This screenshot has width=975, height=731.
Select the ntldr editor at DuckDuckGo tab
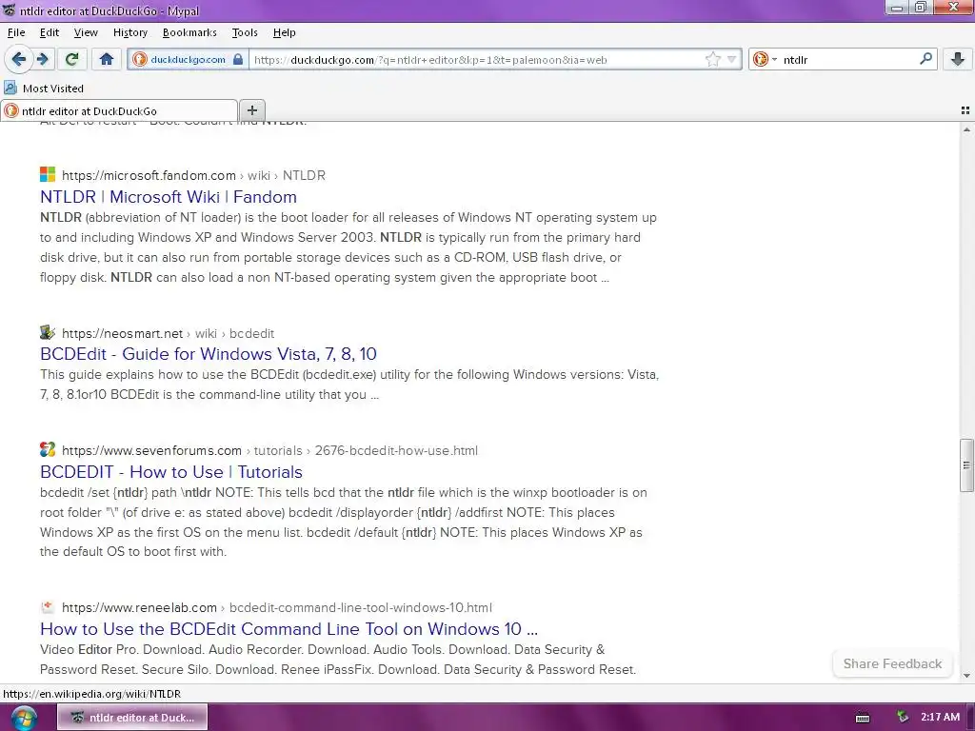[x=119, y=110]
